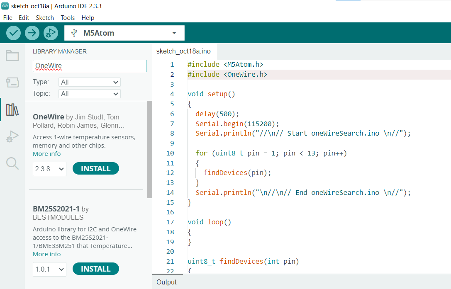Click the 'void setup()' code line
Image resolution: width=451 pixels, height=289 pixels.
point(212,94)
